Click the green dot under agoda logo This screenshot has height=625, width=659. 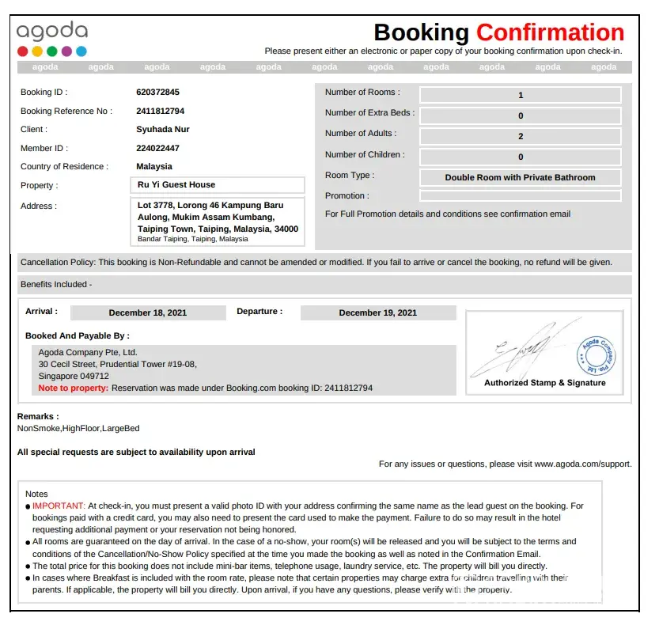pos(52,51)
